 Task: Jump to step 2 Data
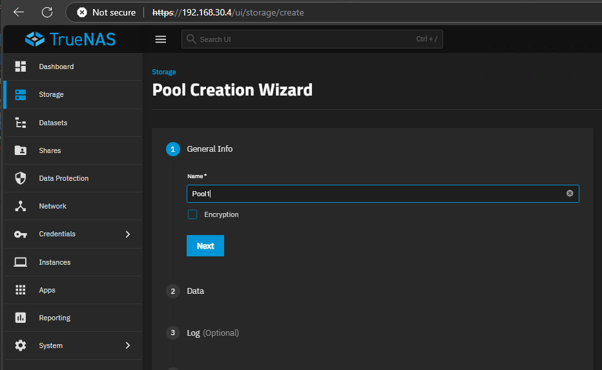[195, 291]
